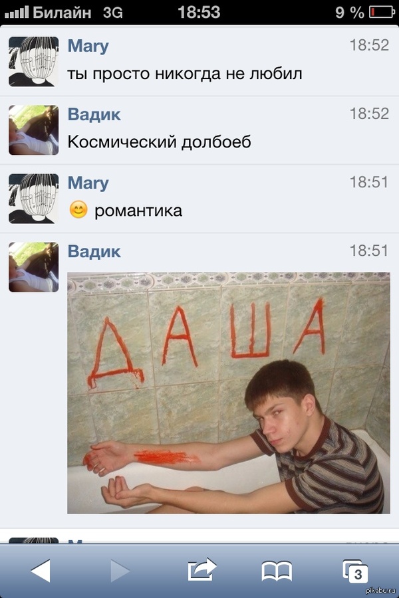Image resolution: width=399 pixels, height=598 pixels.
Task: Open the share sheet icon
Action: coord(202,570)
